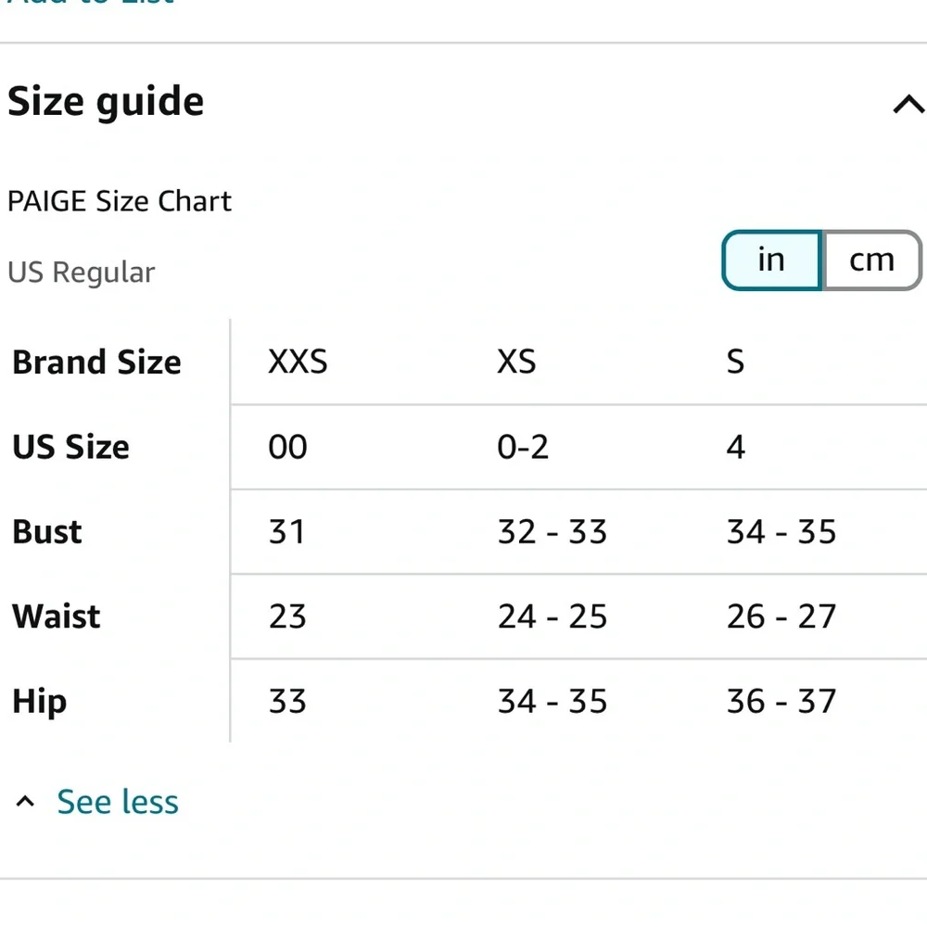
Task: Switch measurements to cm
Action: tap(871, 260)
